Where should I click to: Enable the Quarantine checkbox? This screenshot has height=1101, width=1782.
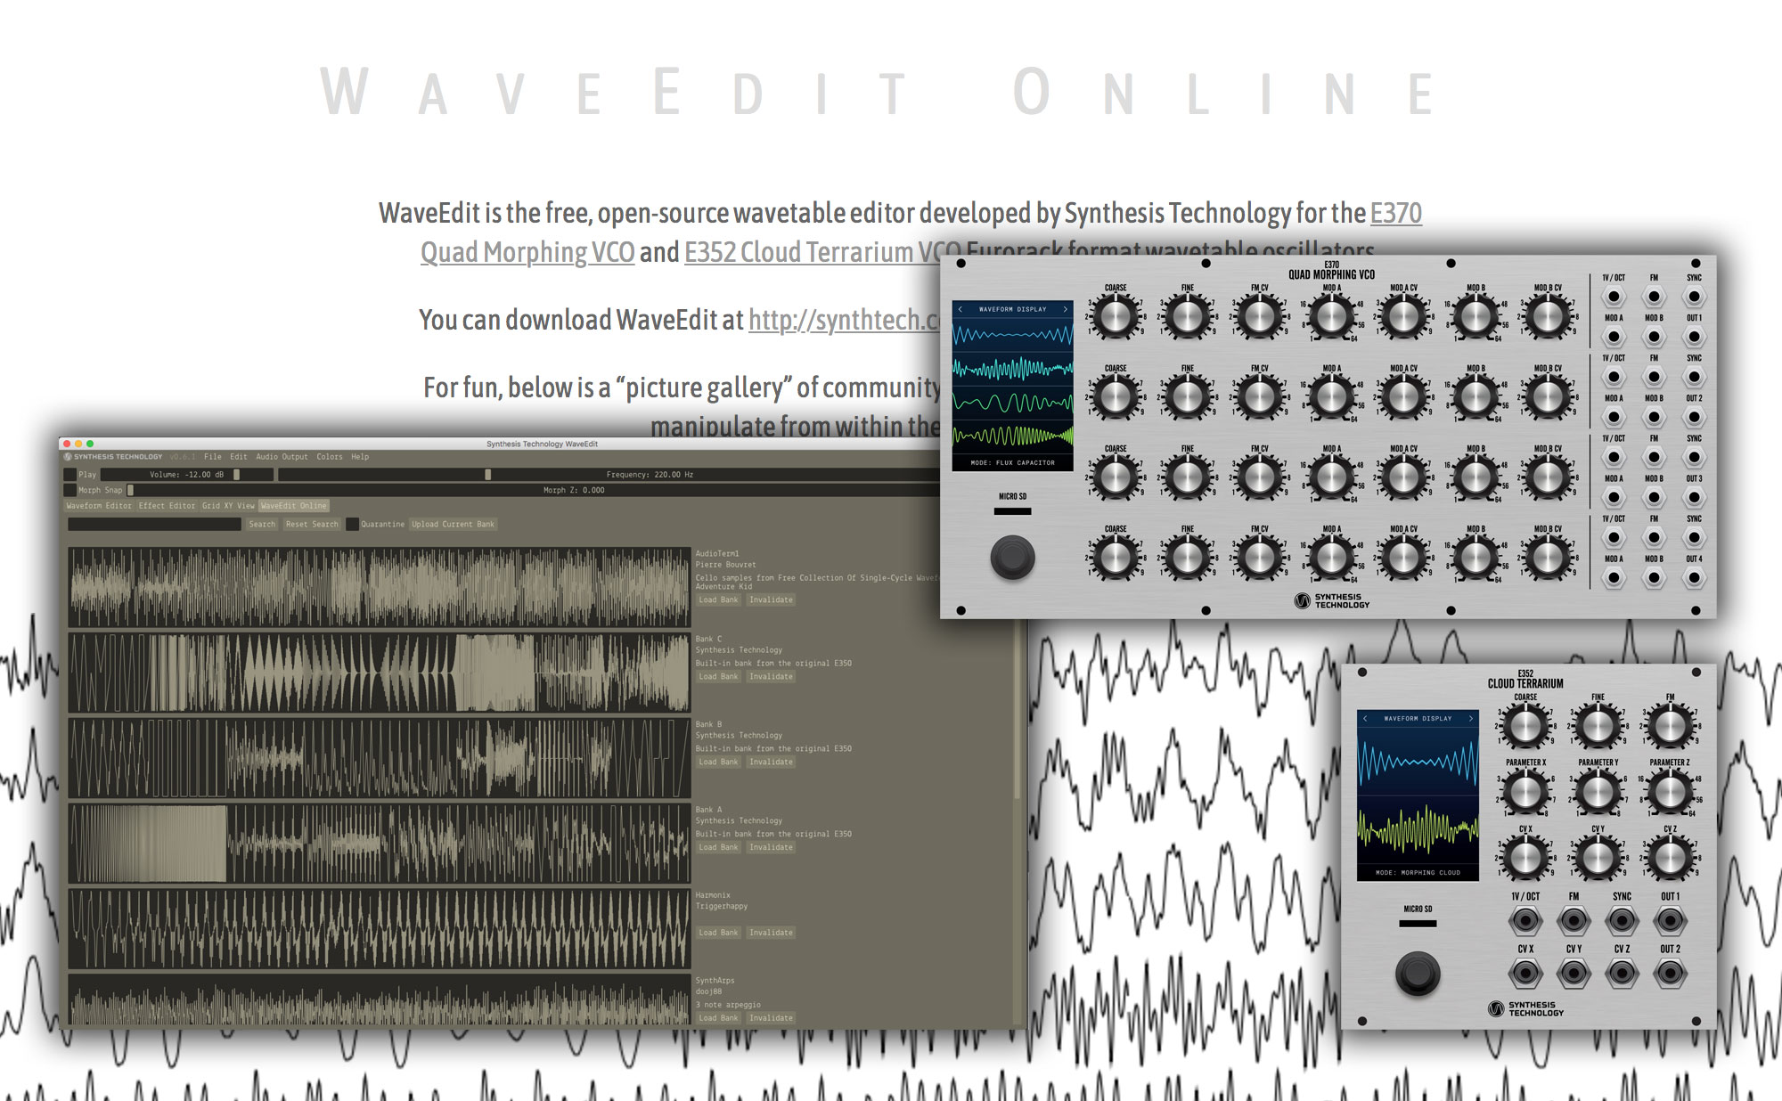[353, 525]
